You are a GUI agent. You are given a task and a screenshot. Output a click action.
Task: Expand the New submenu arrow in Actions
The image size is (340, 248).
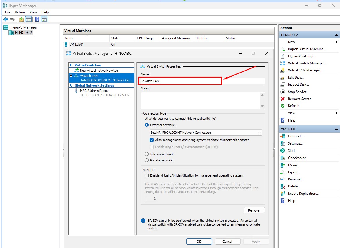337,42
